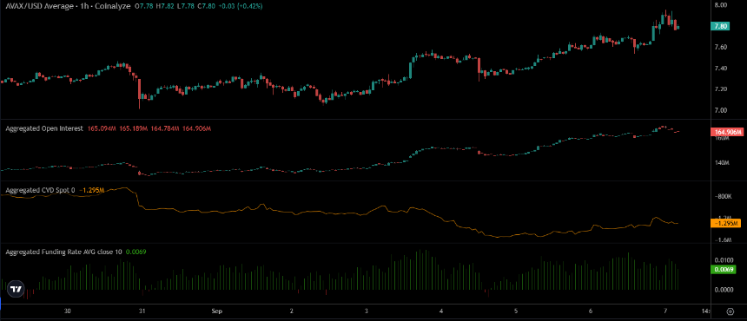Click the -1.6M CVD axis label

(x=724, y=240)
